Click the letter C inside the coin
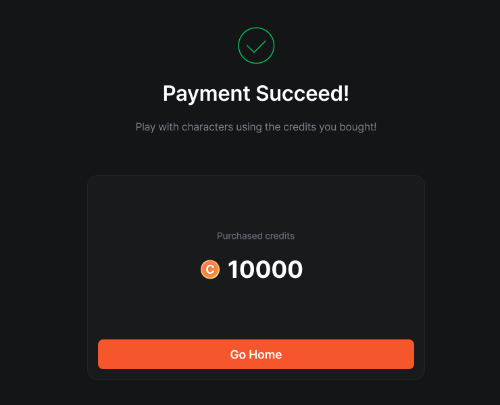The image size is (500, 405). [210, 270]
